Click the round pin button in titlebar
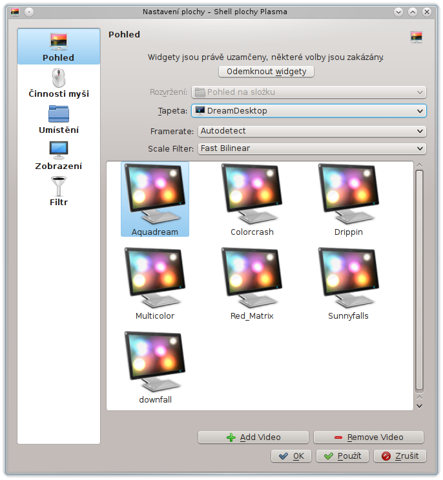The height and width of the screenshot is (480, 443). coord(29,12)
